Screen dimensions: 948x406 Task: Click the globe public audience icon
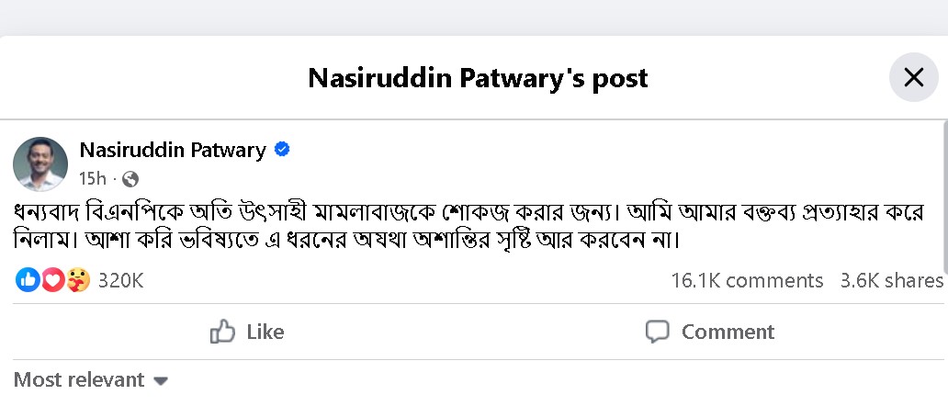(x=130, y=178)
